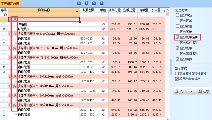Toggle the 项目名称含构件名称 checkbox

click(177, 73)
